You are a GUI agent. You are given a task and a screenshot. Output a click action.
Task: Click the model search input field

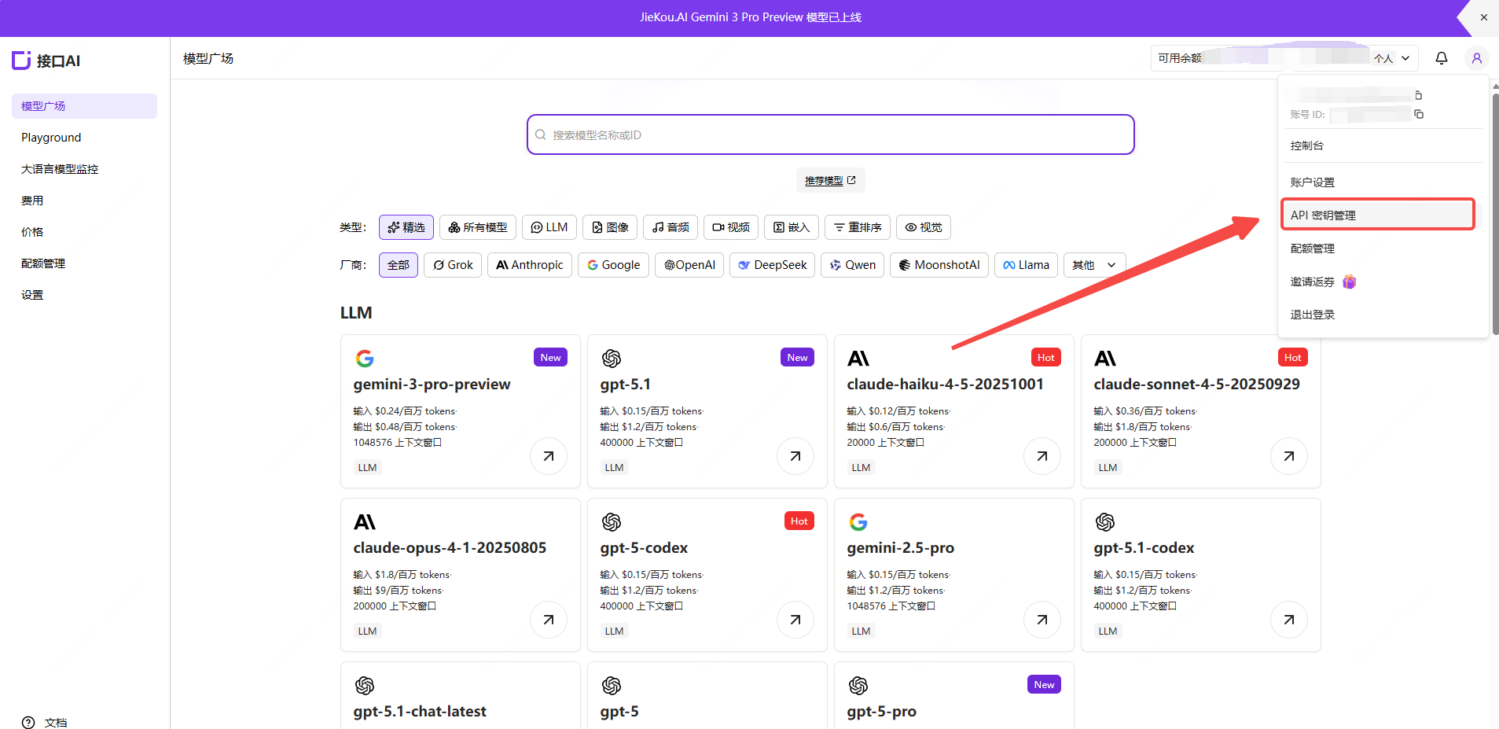(831, 134)
